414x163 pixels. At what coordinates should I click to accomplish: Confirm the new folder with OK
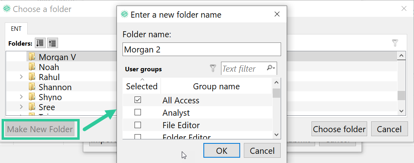coord(222,151)
